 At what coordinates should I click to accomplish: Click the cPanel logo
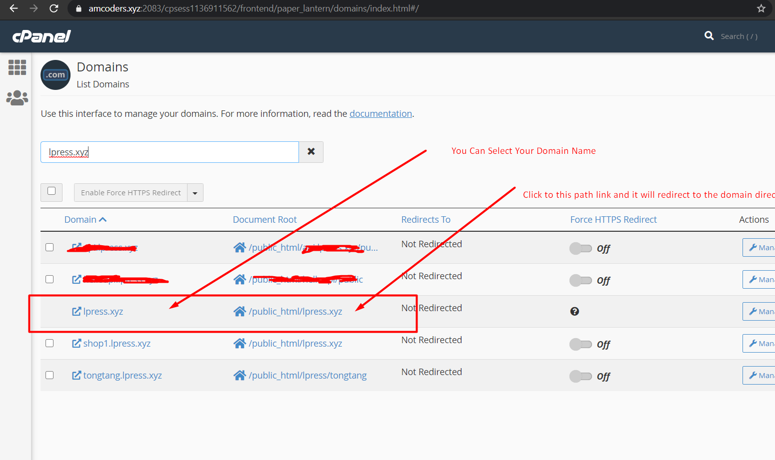click(41, 36)
